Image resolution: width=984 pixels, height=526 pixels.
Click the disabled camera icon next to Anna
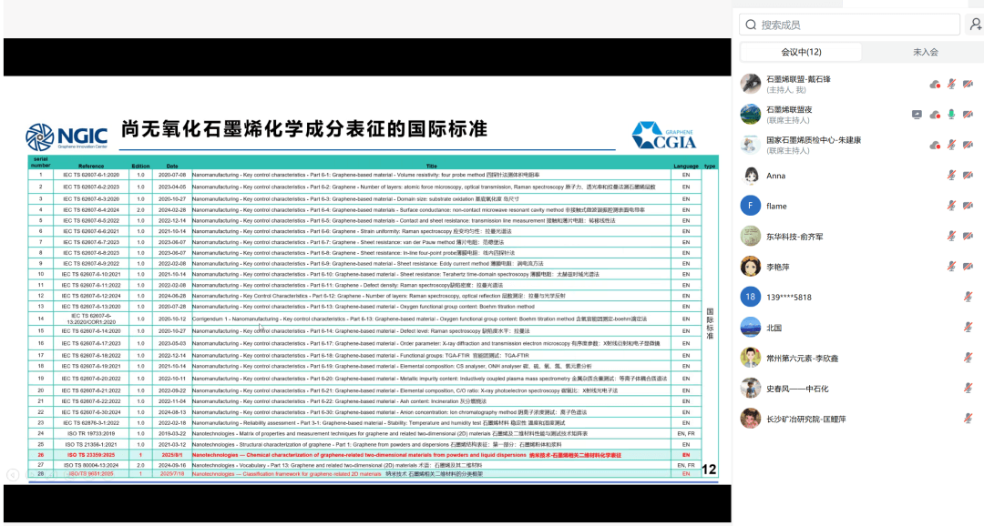[x=969, y=175]
